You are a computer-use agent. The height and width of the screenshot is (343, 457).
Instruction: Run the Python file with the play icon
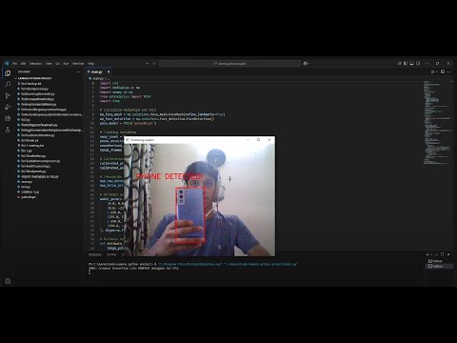[x=432, y=72]
